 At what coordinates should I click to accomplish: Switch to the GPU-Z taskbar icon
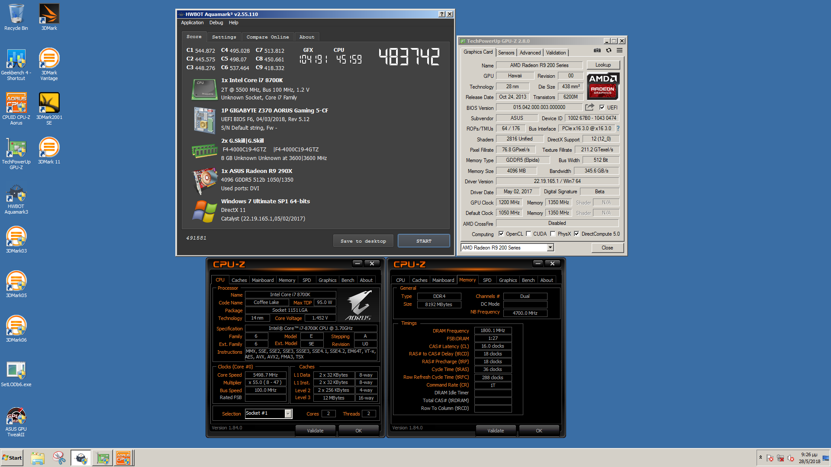pyautogui.click(x=103, y=458)
